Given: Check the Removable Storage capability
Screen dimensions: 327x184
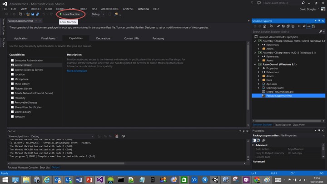Looking at the screenshot, I should coord(12,102).
